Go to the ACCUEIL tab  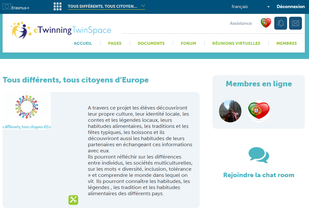83,43
